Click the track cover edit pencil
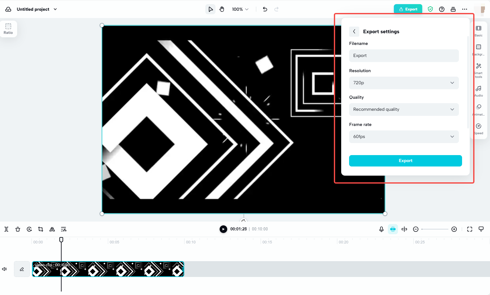 22,269
